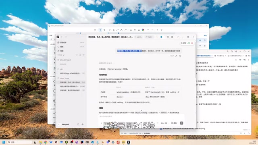Click the location pin icon in the drawing toolbar

pos(161,30)
